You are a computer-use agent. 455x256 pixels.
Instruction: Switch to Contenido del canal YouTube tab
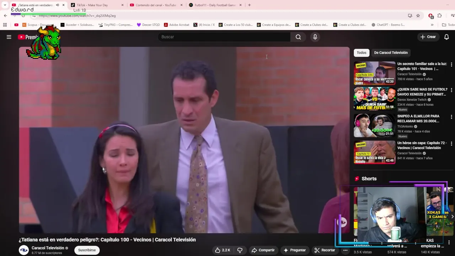tap(156, 5)
